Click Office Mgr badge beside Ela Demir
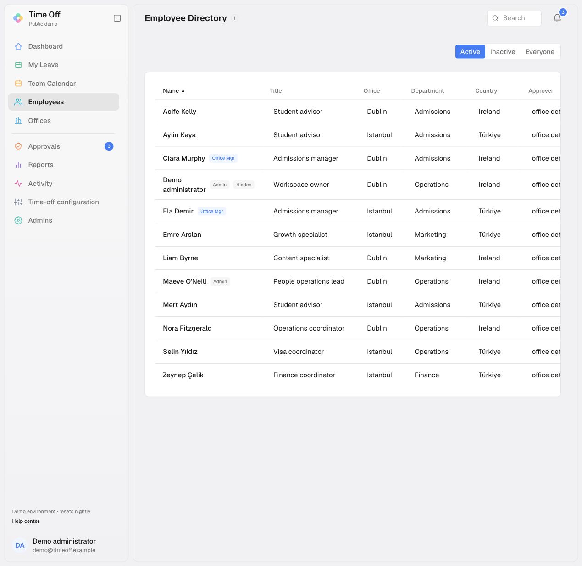The image size is (582, 566). [212, 212]
